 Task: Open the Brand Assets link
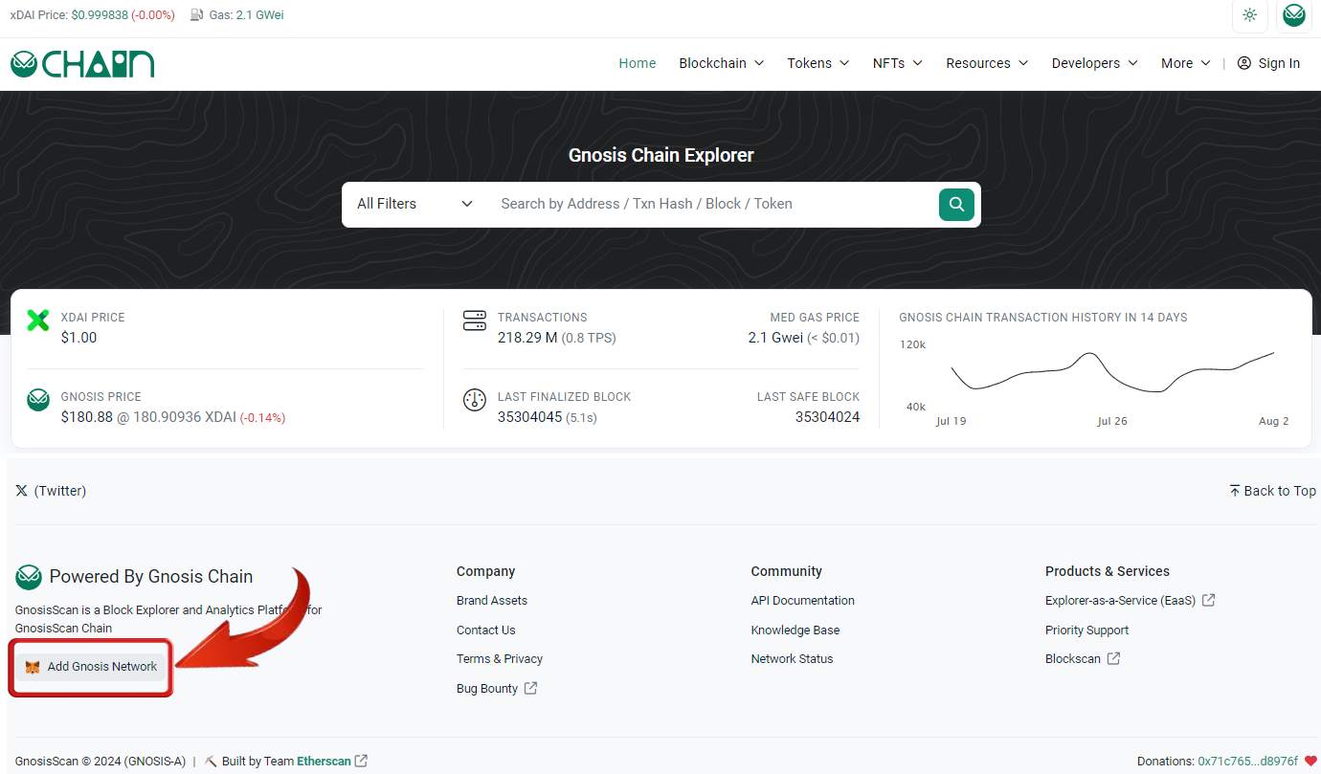pos(492,601)
